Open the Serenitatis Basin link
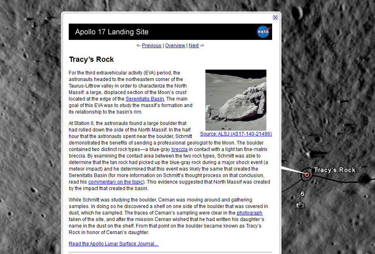This screenshot has width=375, height=254. coord(145,99)
